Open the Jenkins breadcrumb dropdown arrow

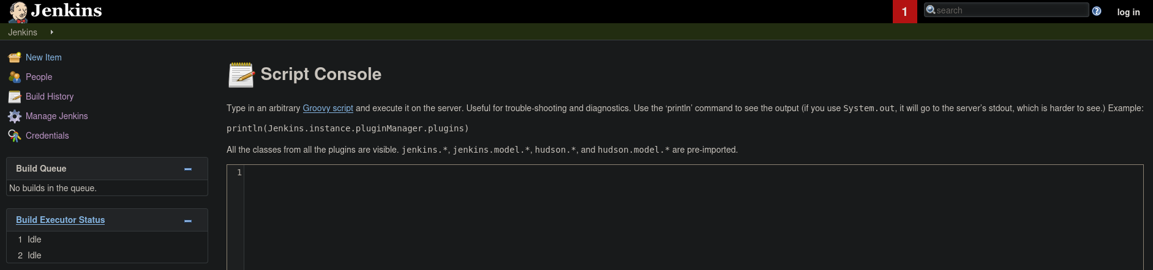(51, 32)
